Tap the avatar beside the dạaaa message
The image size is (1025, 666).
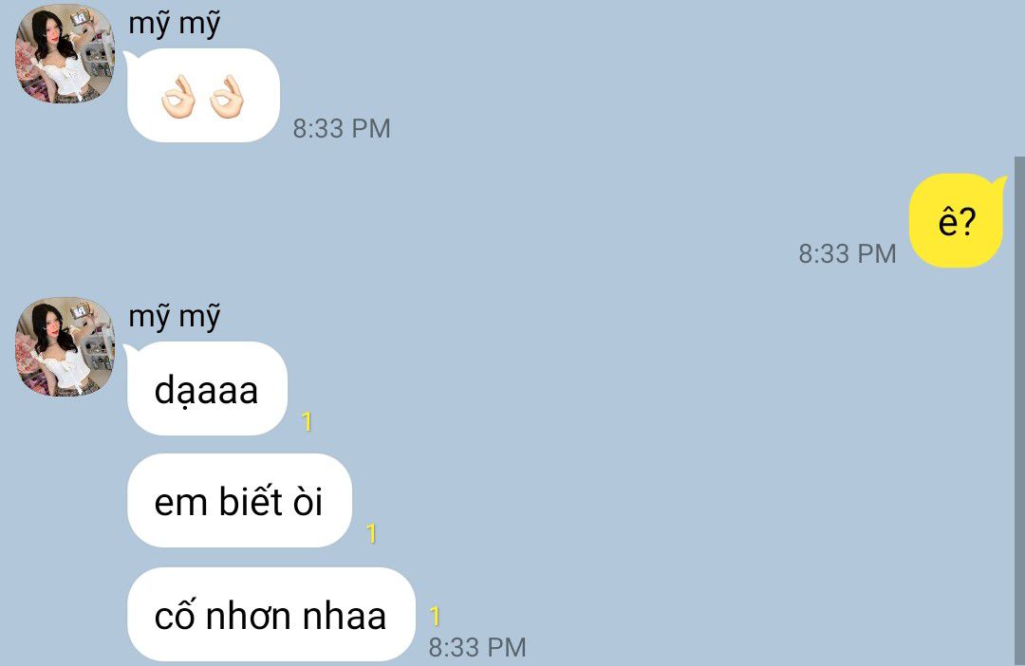pos(65,346)
